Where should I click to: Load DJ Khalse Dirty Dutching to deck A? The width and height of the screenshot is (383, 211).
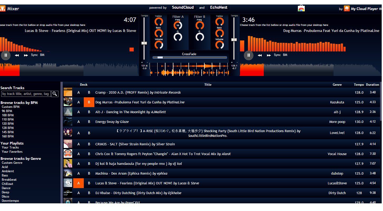[x=79, y=193]
